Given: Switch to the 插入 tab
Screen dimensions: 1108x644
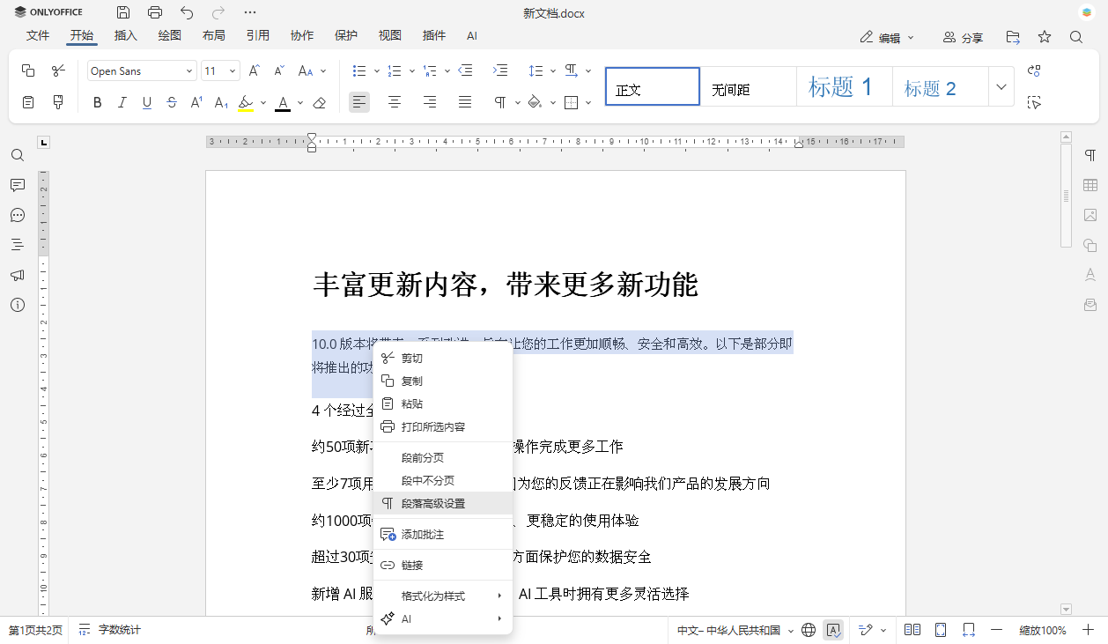Looking at the screenshot, I should [x=126, y=36].
